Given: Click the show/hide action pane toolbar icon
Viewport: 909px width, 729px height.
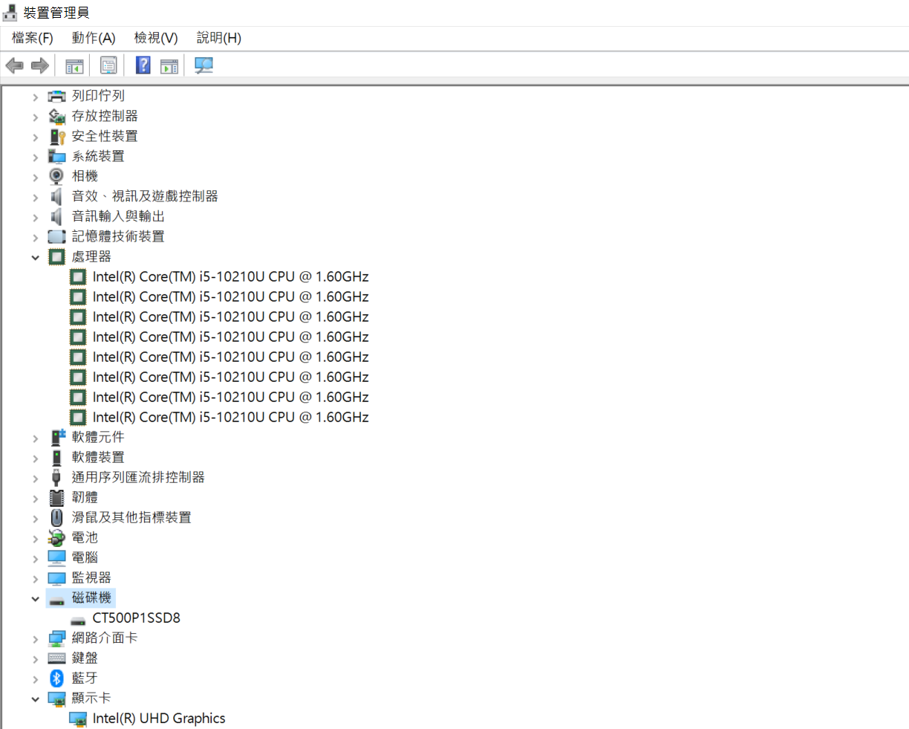Looking at the screenshot, I should pyautogui.click(x=169, y=65).
